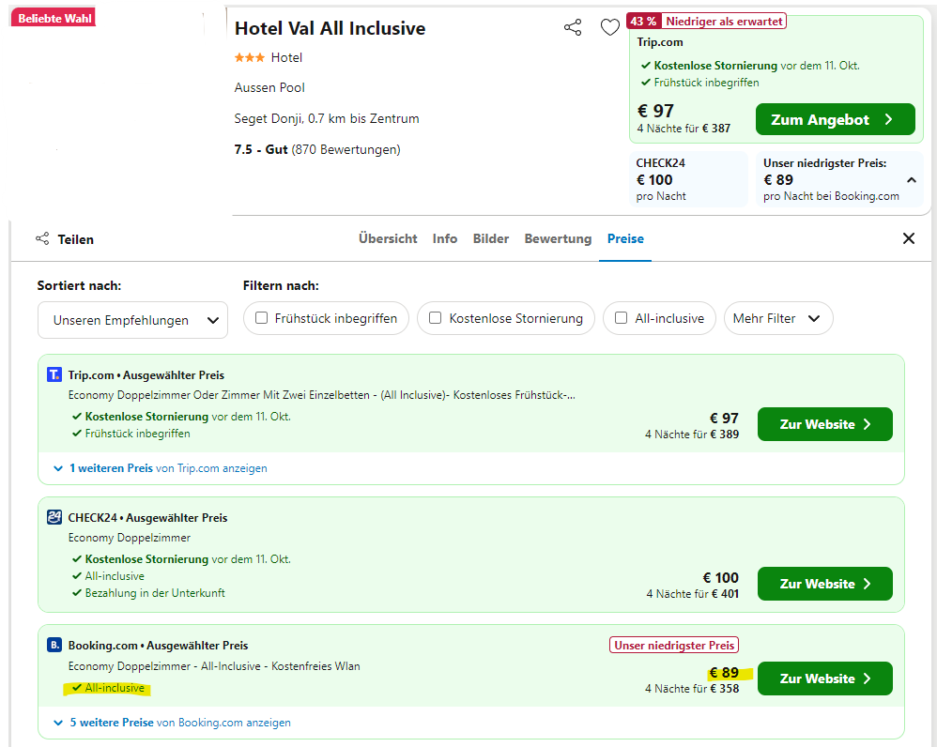The width and height of the screenshot is (937, 747).
Task: Open the Unseren Empfehlungen sort dropdown
Action: (132, 320)
